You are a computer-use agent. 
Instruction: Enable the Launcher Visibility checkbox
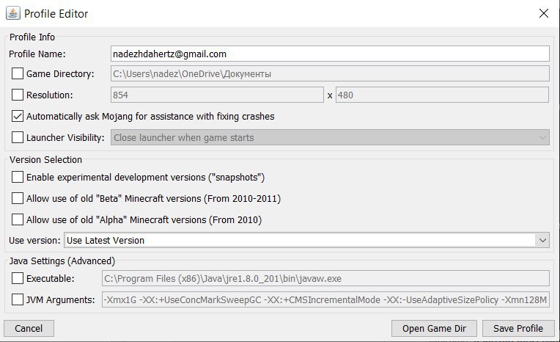tap(18, 137)
